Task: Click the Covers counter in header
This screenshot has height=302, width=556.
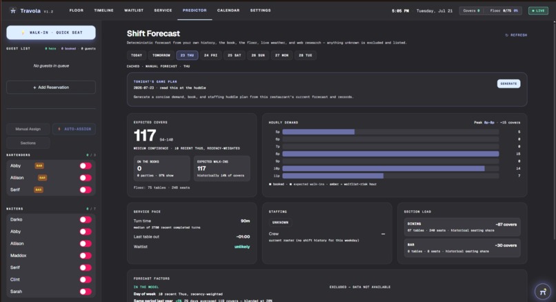Action: point(471,10)
